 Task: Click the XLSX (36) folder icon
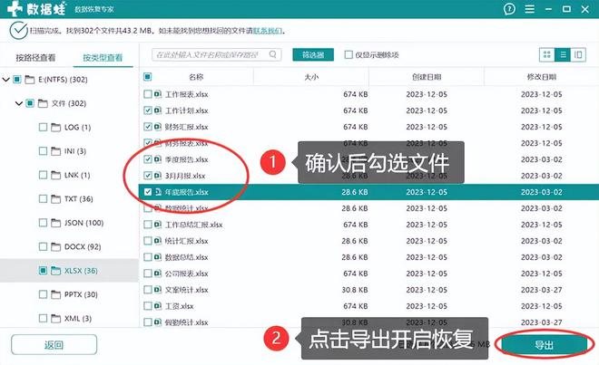pyautogui.click(x=55, y=271)
